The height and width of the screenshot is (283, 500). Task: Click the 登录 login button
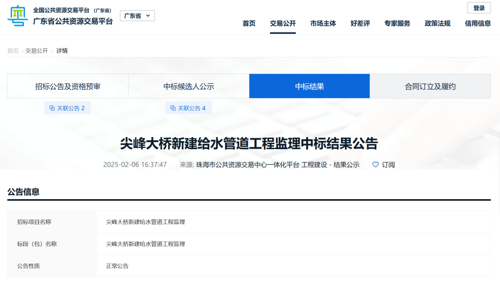pyautogui.click(x=479, y=8)
